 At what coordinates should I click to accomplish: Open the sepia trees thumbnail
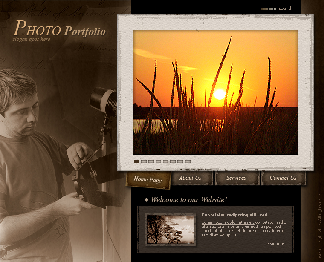pos(171,230)
